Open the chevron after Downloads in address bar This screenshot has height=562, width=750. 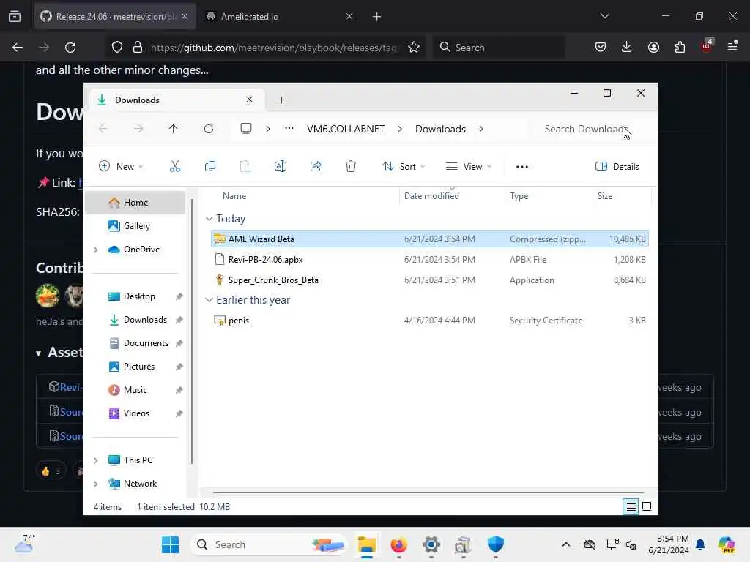point(480,129)
